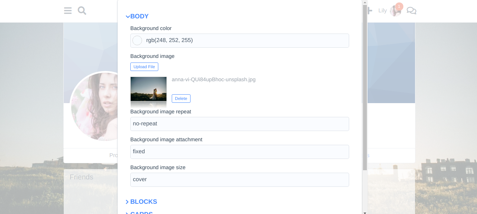Viewport: 477px width, 214px height.
Task: Click the rgb(248, 252, 255) color field
Action: point(244,41)
